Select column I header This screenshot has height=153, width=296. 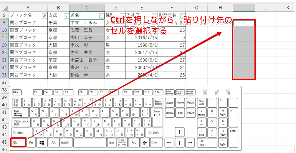(x=244, y=8)
